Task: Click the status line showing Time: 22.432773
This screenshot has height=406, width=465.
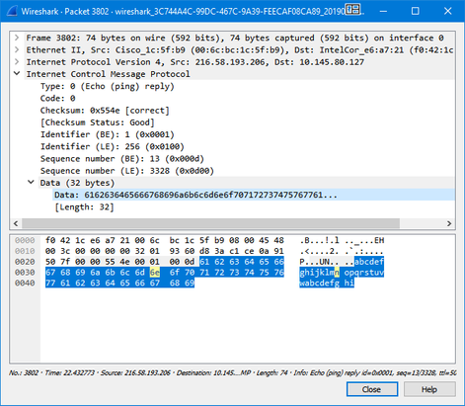Action: (70, 372)
